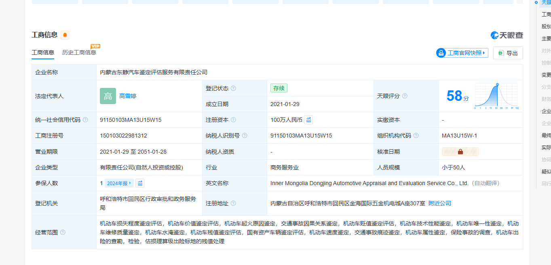This screenshot has height=265, width=551.
Task: Click the trend chart icon beside 2024年报
Action: [140, 183]
